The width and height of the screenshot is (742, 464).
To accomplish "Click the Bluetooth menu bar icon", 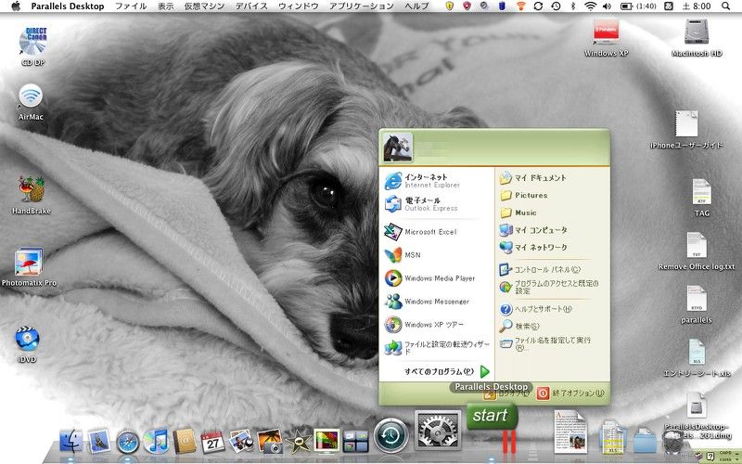I will point(572,6).
